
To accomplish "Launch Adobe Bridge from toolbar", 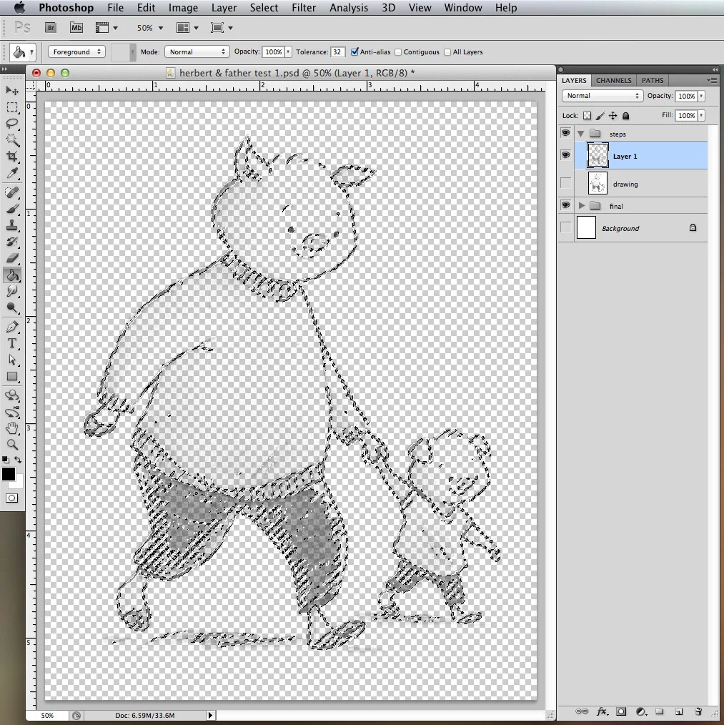I will tap(51, 28).
